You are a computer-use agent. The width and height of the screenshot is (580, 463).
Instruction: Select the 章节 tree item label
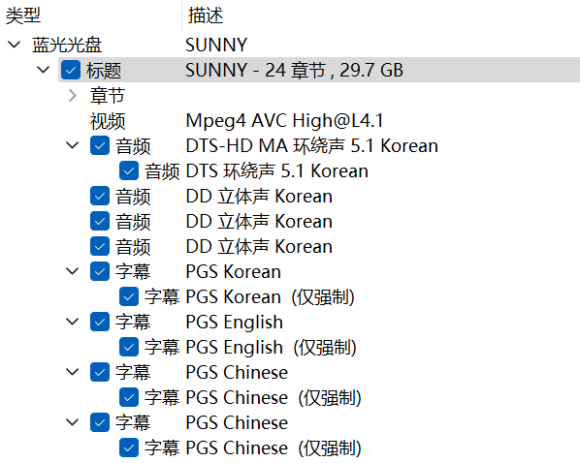tap(108, 95)
